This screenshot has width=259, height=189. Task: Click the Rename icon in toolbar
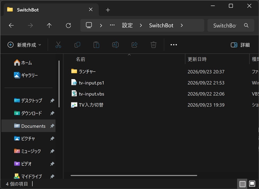tap(115, 45)
